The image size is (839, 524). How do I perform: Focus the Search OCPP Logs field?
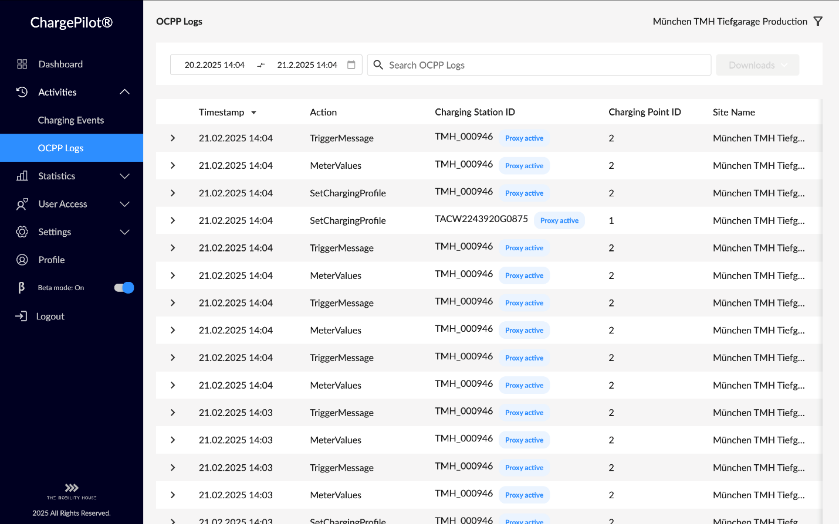point(546,65)
